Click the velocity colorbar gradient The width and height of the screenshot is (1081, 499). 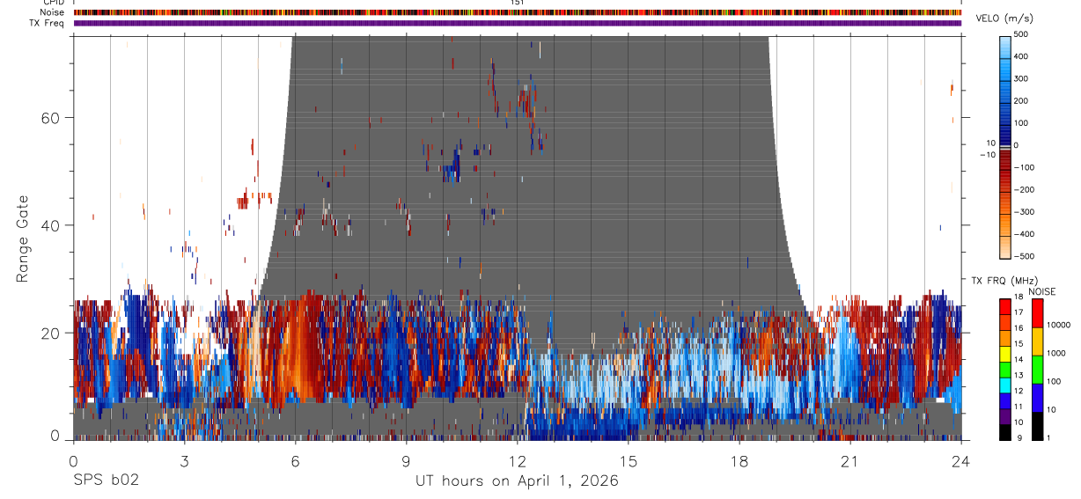coord(1006,146)
